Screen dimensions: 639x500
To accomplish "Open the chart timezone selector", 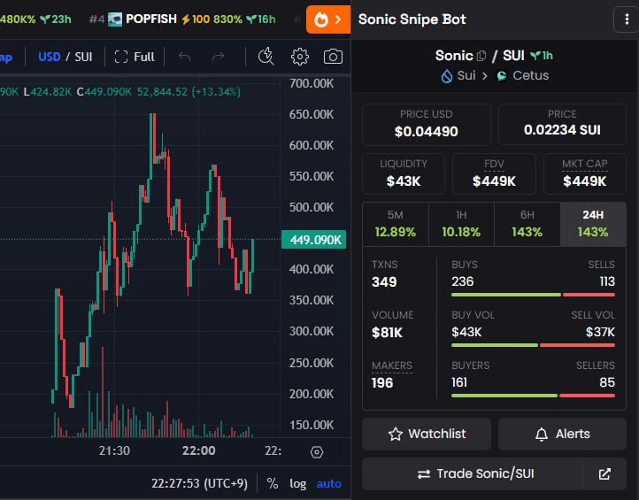I will point(202,483).
